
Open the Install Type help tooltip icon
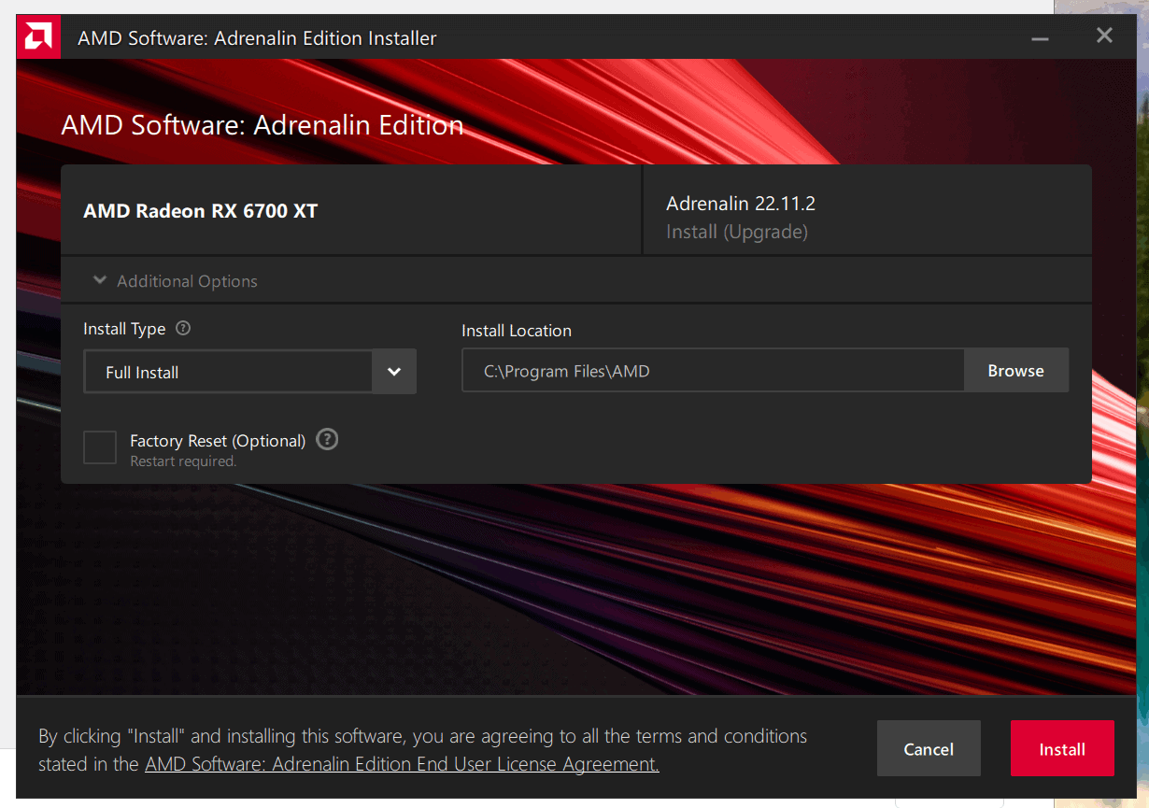pos(183,328)
